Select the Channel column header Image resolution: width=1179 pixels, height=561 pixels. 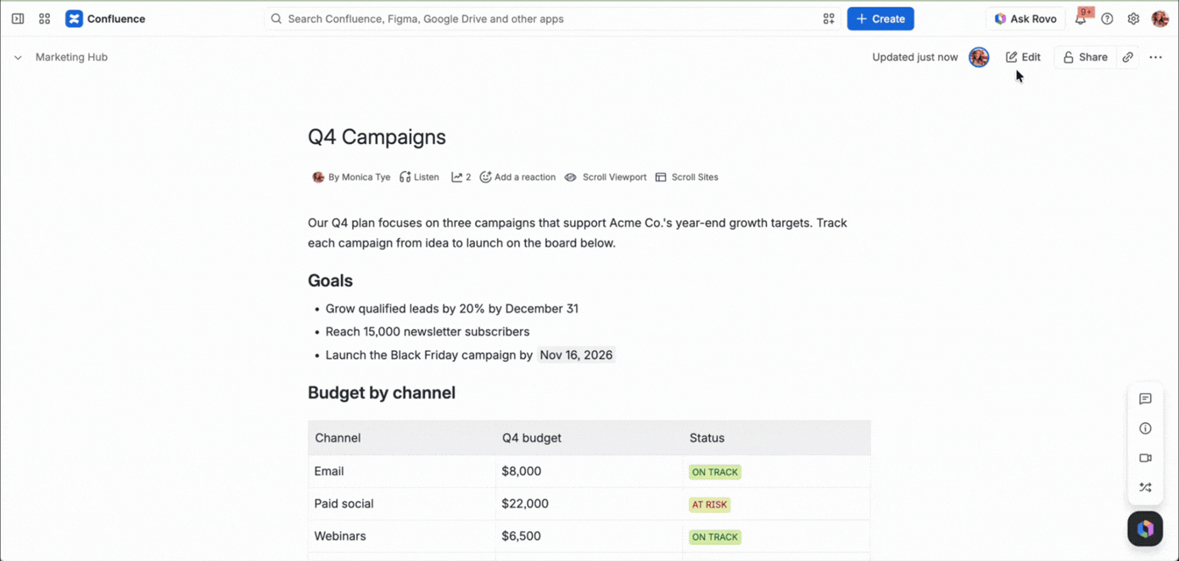click(x=402, y=438)
